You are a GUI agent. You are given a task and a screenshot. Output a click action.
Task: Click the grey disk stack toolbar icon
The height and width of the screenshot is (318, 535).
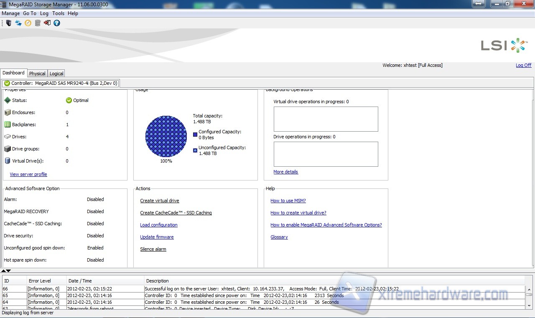[x=38, y=23]
